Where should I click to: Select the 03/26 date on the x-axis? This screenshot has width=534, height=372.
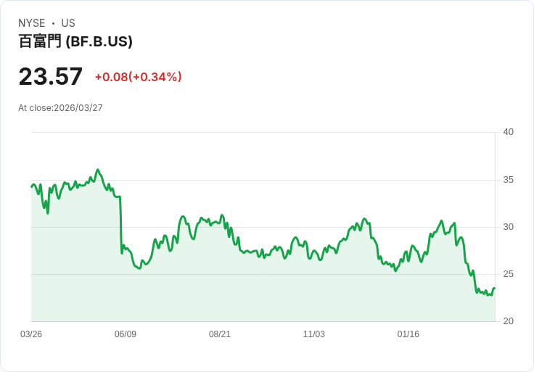(31, 334)
